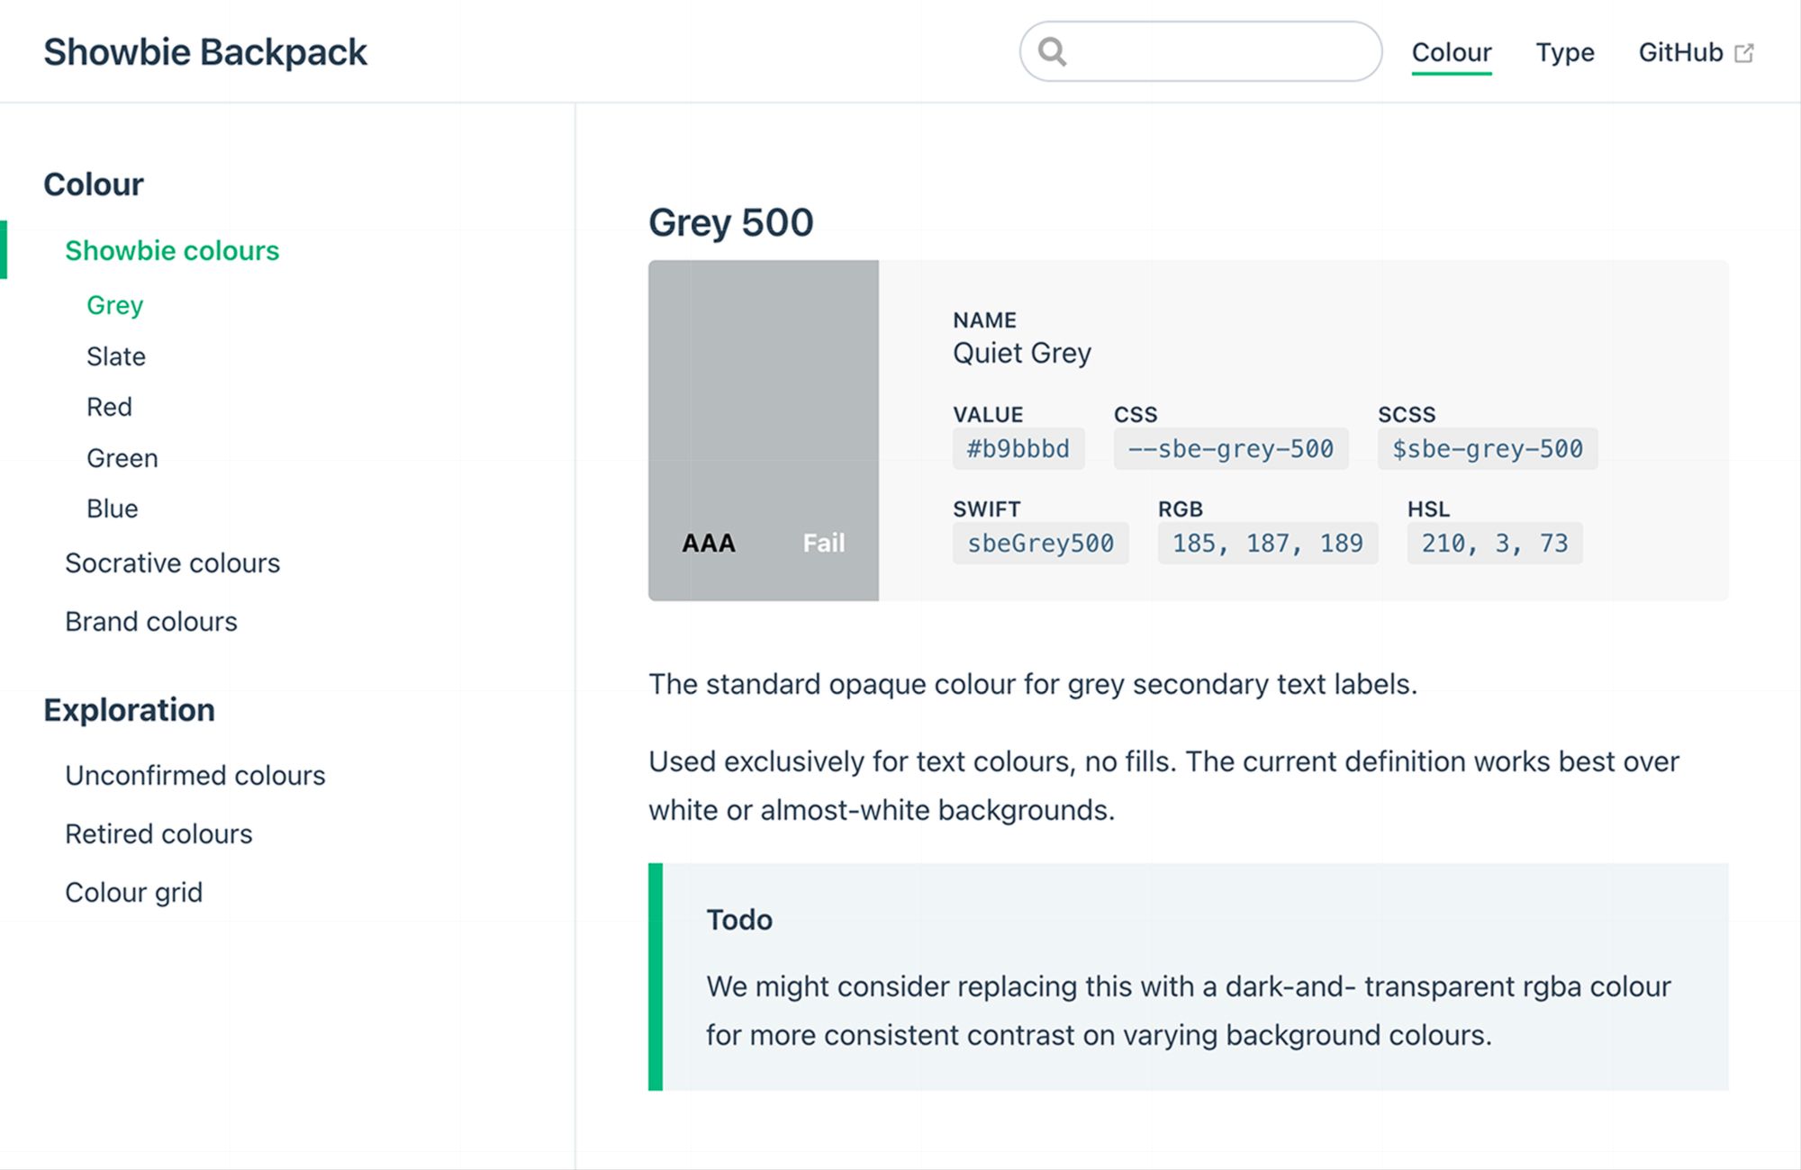Open Socrative colours page
The image size is (1801, 1170).
(x=172, y=563)
